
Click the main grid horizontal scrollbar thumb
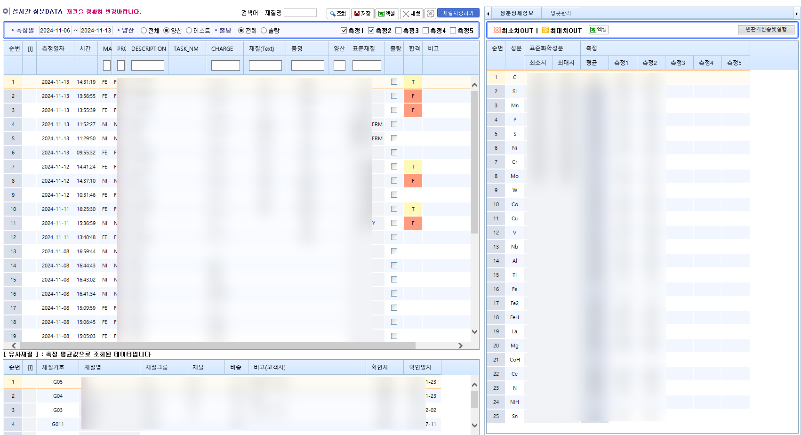(217, 346)
